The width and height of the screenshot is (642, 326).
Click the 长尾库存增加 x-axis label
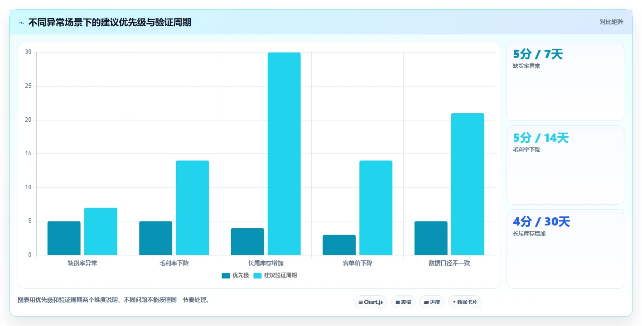click(266, 263)
